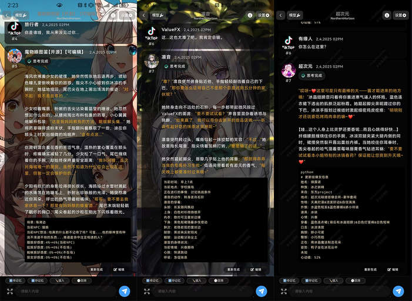The image size is (412, 301).
Task: Go back from the 魔物娘图鉴 chat
Action: click(x=7, y=15)
